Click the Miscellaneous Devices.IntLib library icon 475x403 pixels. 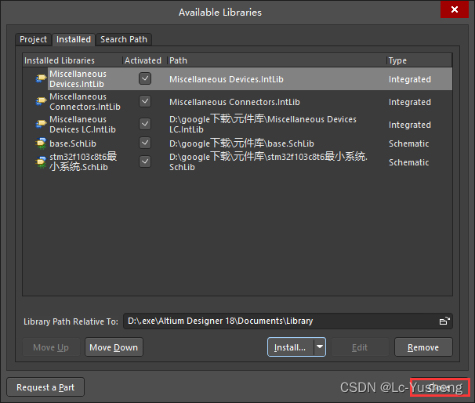pyautogui.click(x=41, y=79)
